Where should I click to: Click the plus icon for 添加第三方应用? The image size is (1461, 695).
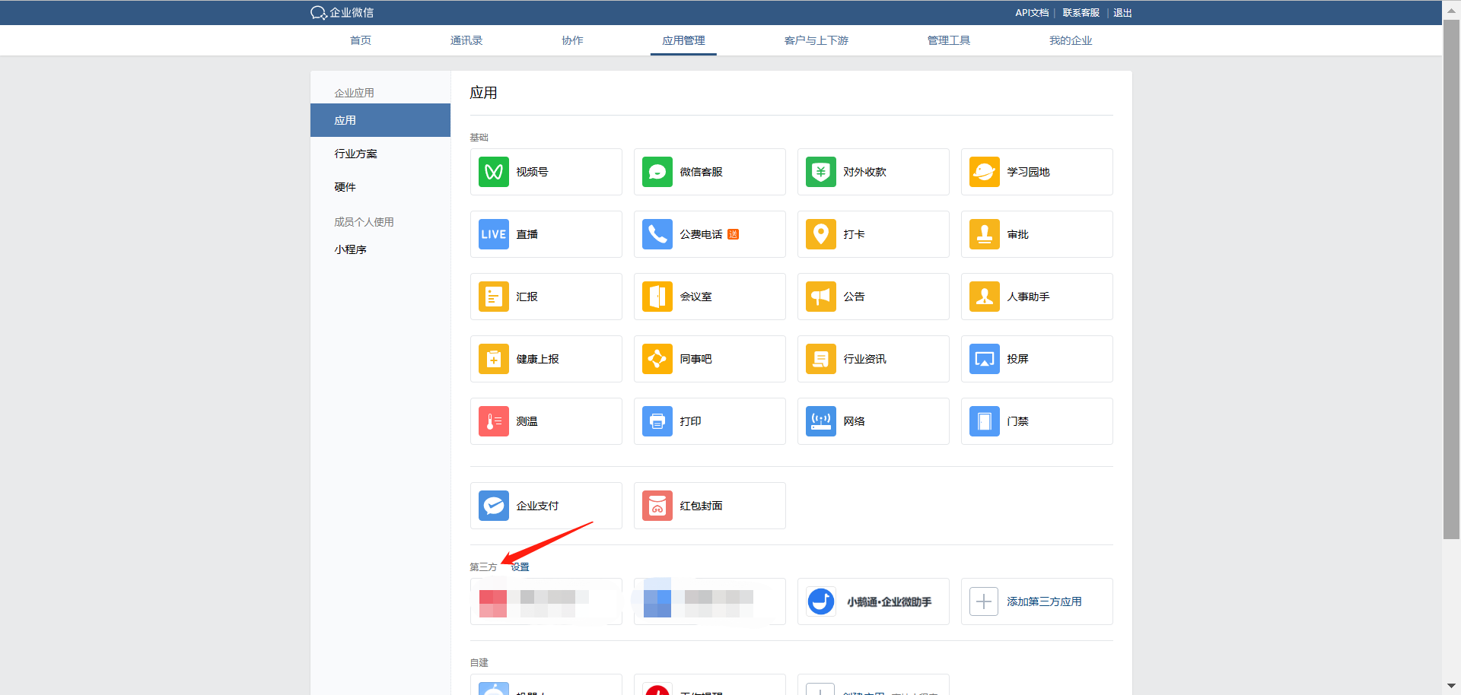pos(984,601)
